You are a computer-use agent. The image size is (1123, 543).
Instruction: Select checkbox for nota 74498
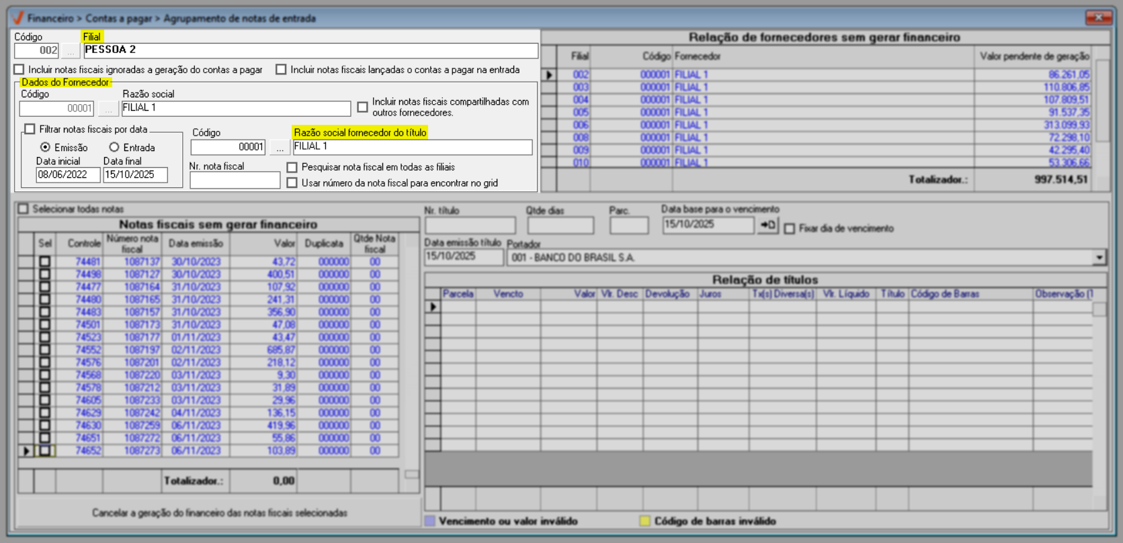[45, 275]
